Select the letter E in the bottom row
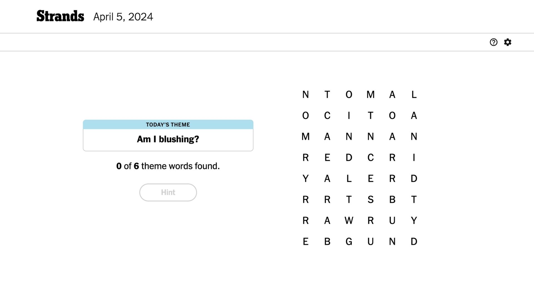This screenshot has width=534, height=300. pyautogui.click(x=305, y=242)
